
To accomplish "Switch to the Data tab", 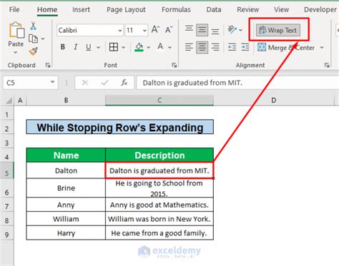I will (214, 10).
